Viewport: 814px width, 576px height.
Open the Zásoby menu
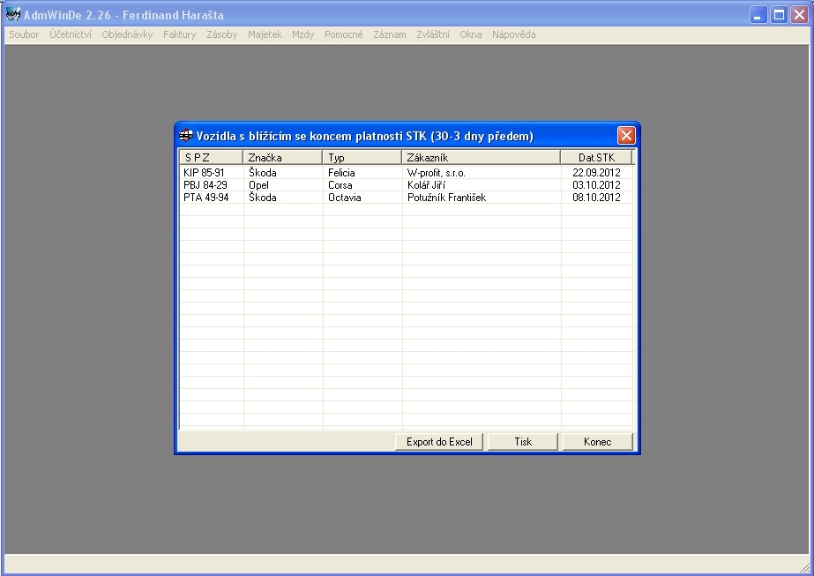221,34
